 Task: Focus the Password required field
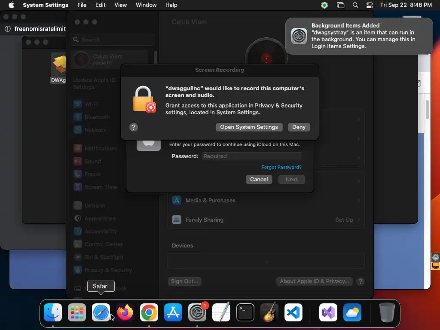tap(252, 156)
